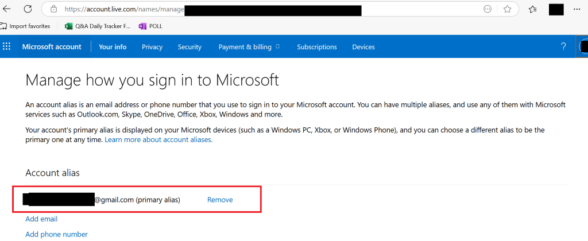588x241 pixels.
Task: Refresh the page with the reload icon
Action: pyautogui.click(x=28, y=9)
